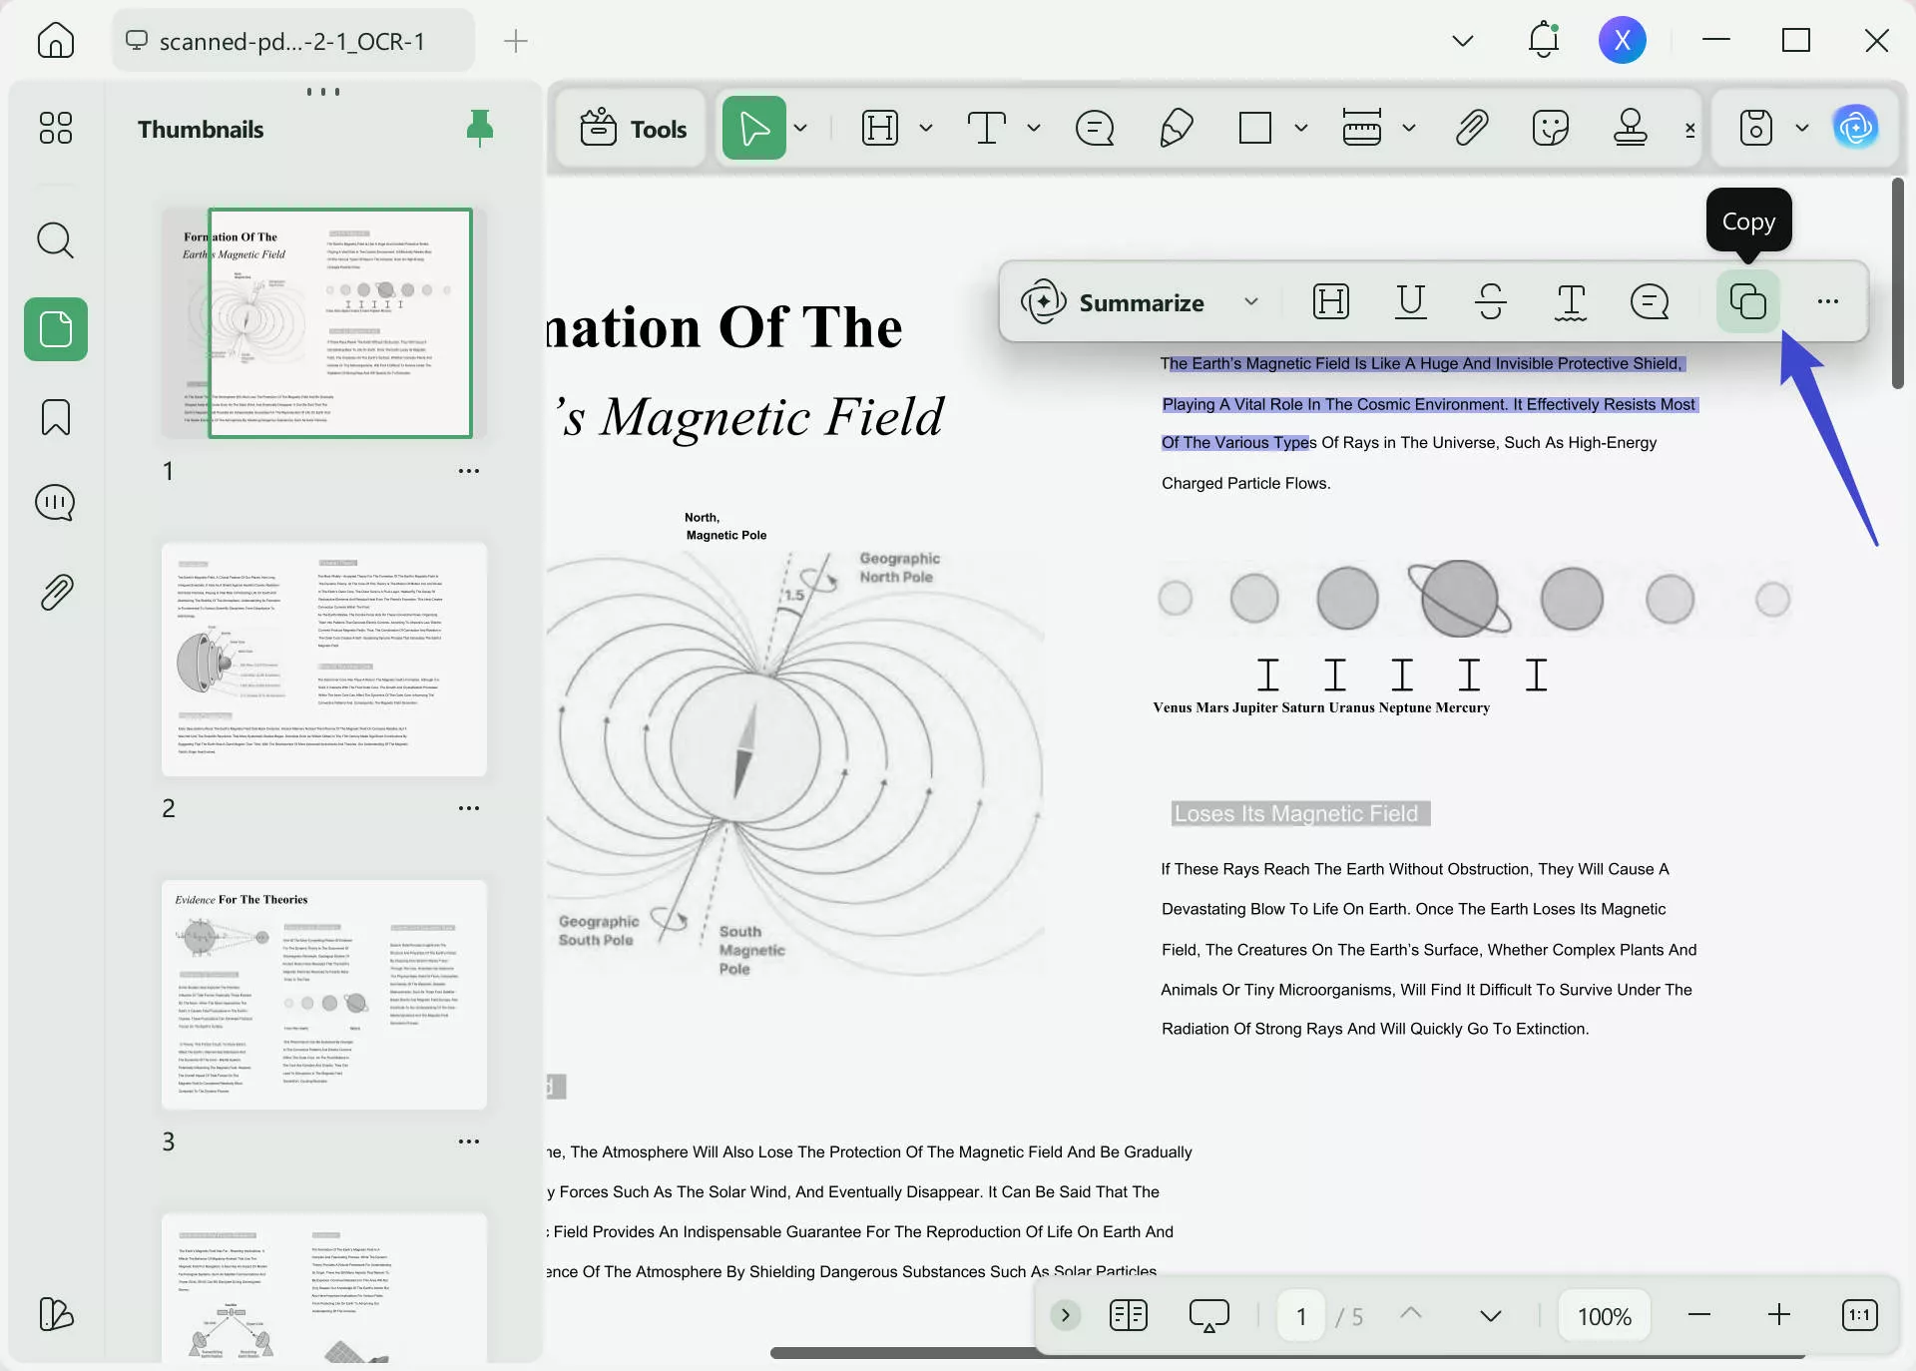Open the Sticker tool in the toolbar
Image resolution: width=1916 pixels, height=1371 pixels.
(1550, 128)
